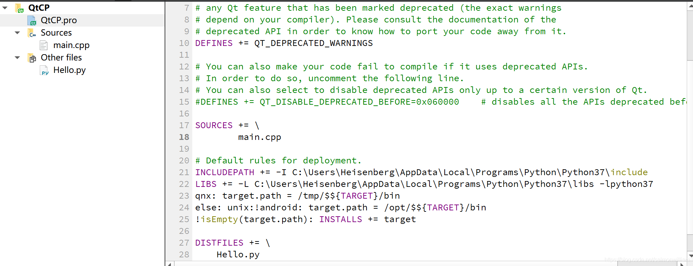
Task: Select the Sources folder label
Action: pos(56,33)
